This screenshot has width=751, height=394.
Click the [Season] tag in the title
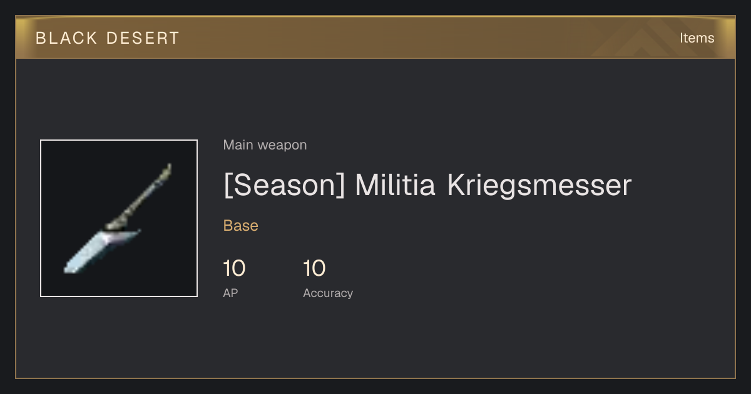tap(284, 185)
